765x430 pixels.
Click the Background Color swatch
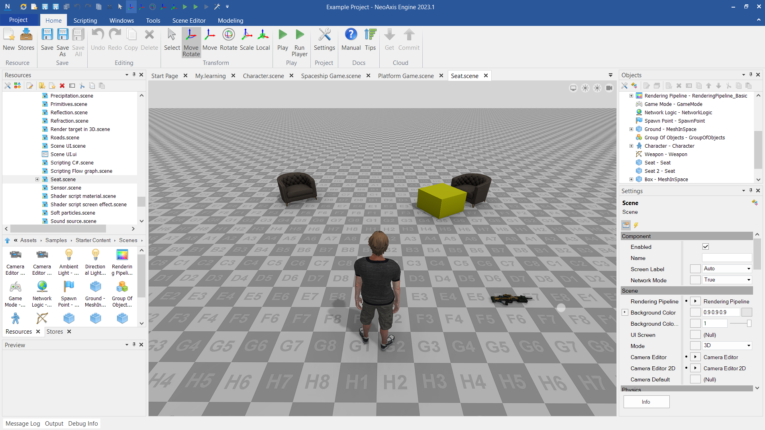pos(747,313)
